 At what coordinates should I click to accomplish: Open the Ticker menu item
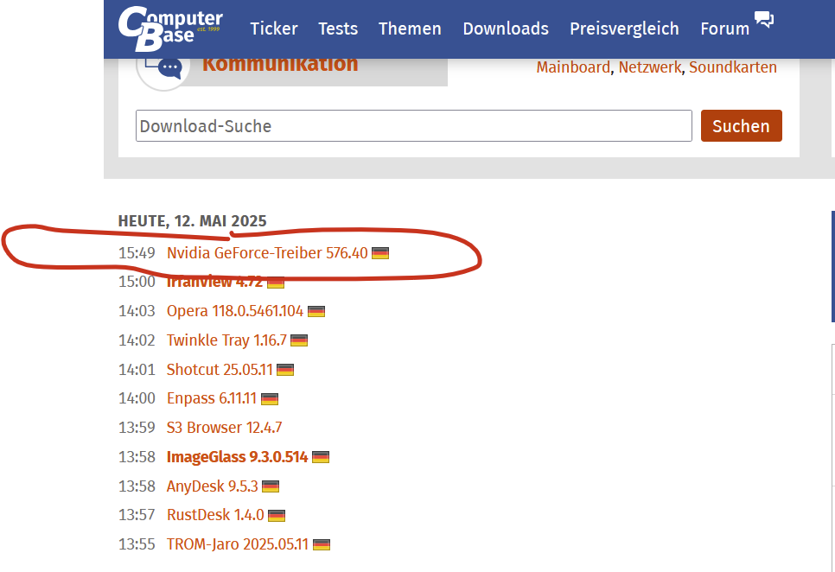tap(274, 29)
